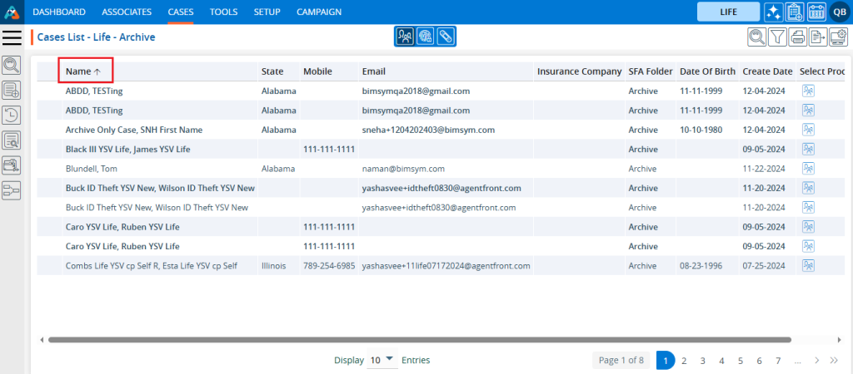
Task: Click the add new case sidebar icon
Action: click(12, 90)
